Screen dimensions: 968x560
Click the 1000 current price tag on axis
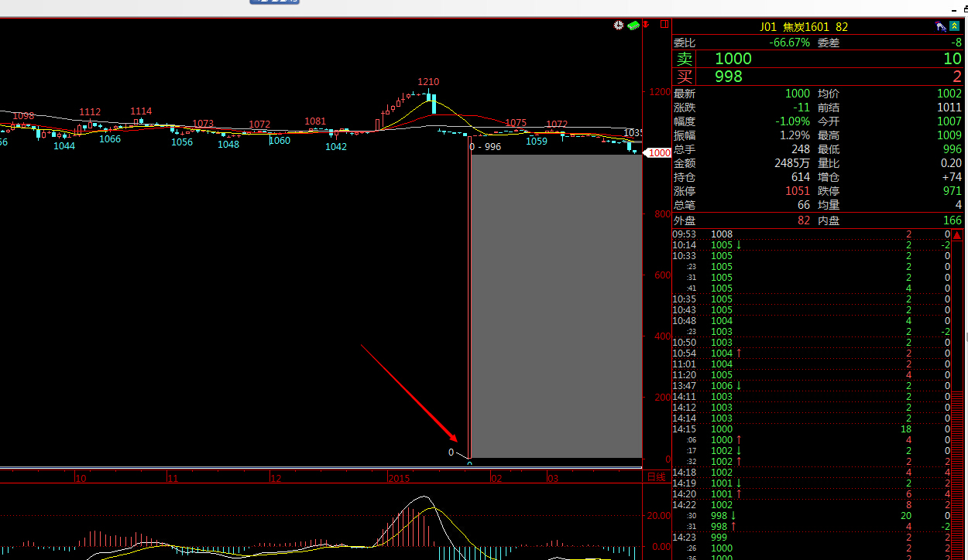coord(659,153)
